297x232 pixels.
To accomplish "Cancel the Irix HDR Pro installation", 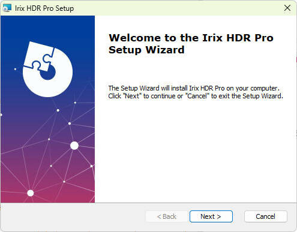I will 265,216.
